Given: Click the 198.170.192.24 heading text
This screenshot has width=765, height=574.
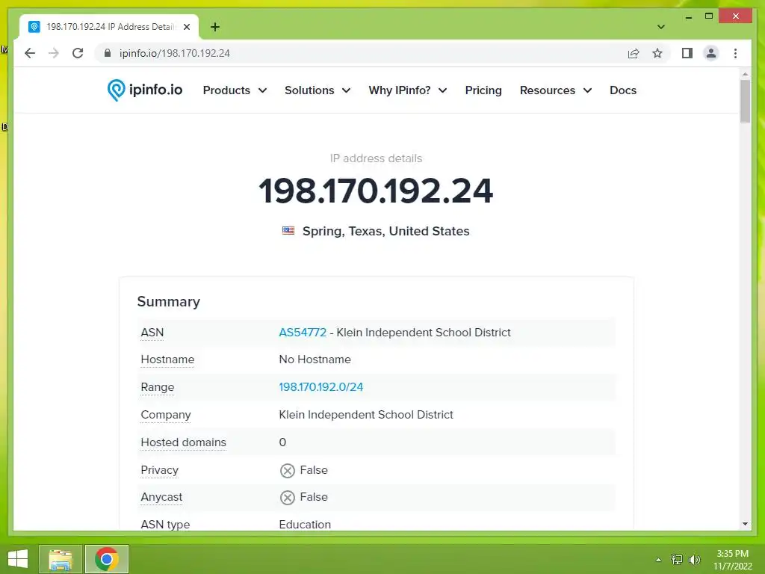Looking at the screenshot, I should [x=376, y=191].
